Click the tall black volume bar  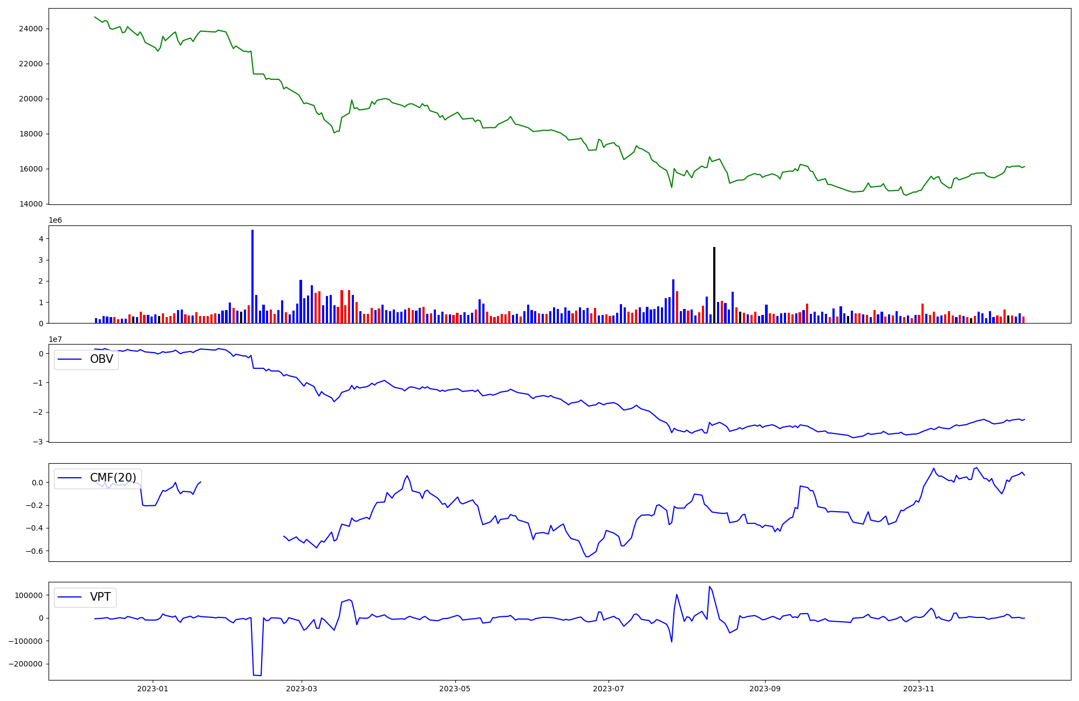[714, 285]
